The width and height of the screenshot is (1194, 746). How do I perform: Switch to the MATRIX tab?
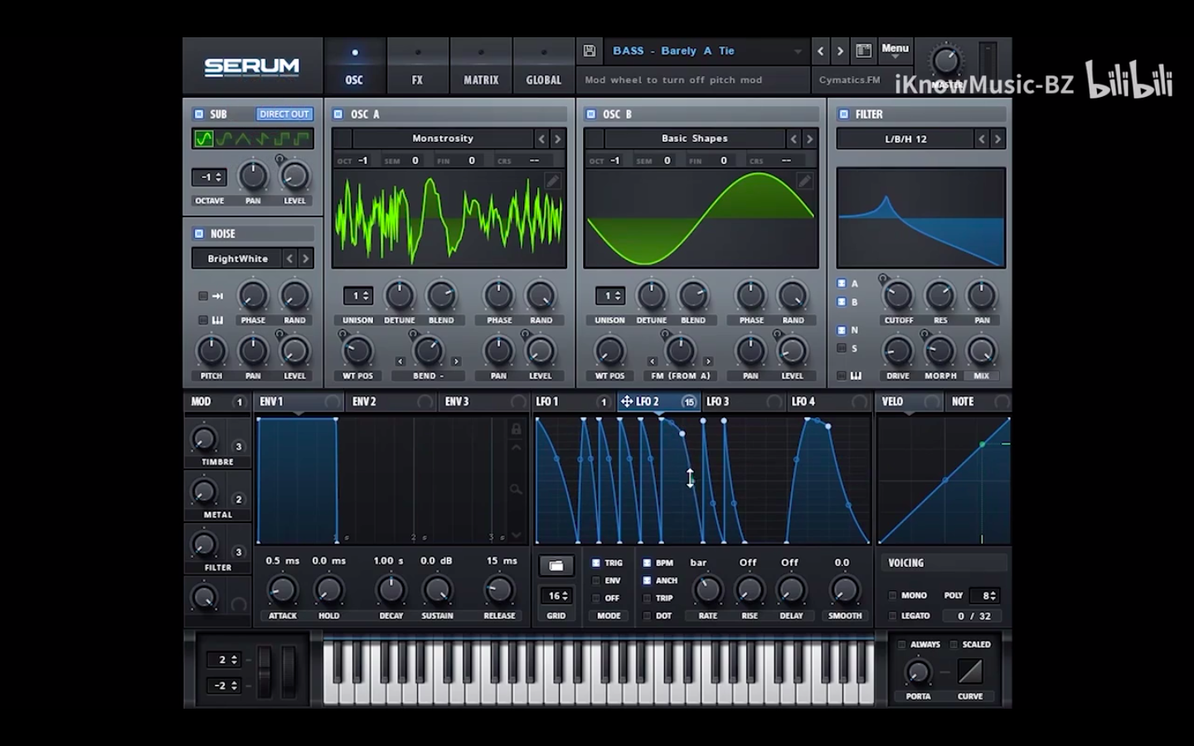(x=481, y=66)
